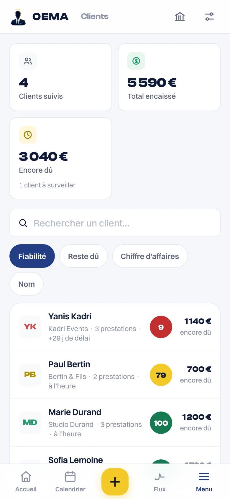Open the bank building icon in header
The width and height of the screenshot is (230, 499).
coord(180,17)
